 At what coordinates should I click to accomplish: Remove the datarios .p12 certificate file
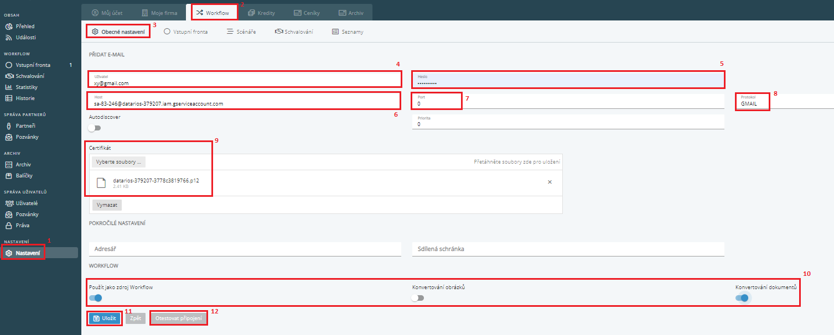[x=550, y=182]
